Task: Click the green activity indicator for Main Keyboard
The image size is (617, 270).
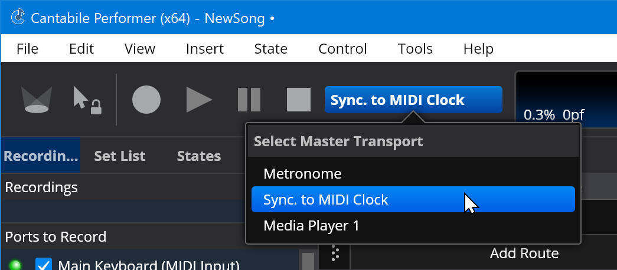Action: click(15, 266)
